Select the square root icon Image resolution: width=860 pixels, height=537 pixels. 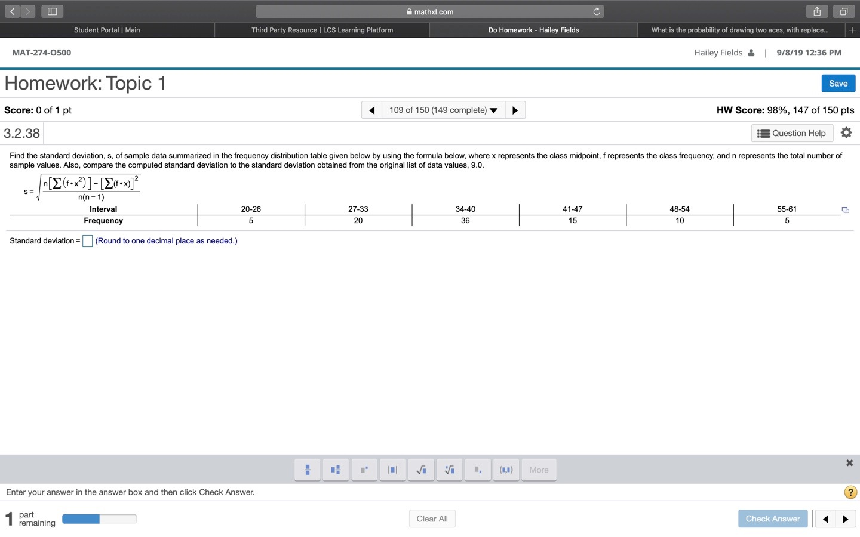pyautogui.click(x=421, y=470)
